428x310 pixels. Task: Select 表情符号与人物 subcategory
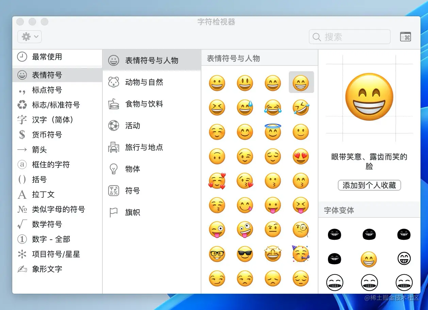tap(152, 60)
